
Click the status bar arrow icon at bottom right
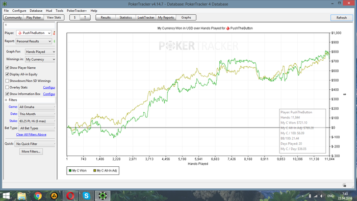click(x=344, y=186)
